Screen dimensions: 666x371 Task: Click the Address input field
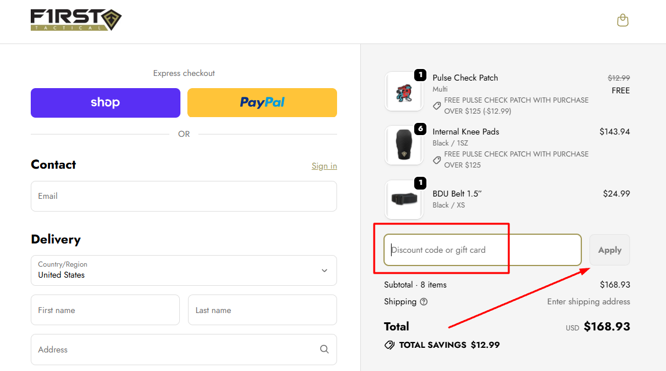[x=174, y=350]
